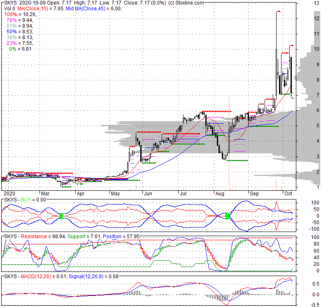Click the -100 label on BUY panel axis
The width and height of the screenshot is (321, 307).
315,229
